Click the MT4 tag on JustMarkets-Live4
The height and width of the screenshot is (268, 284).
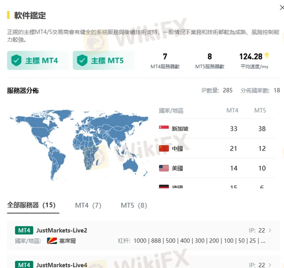(24, 265)
